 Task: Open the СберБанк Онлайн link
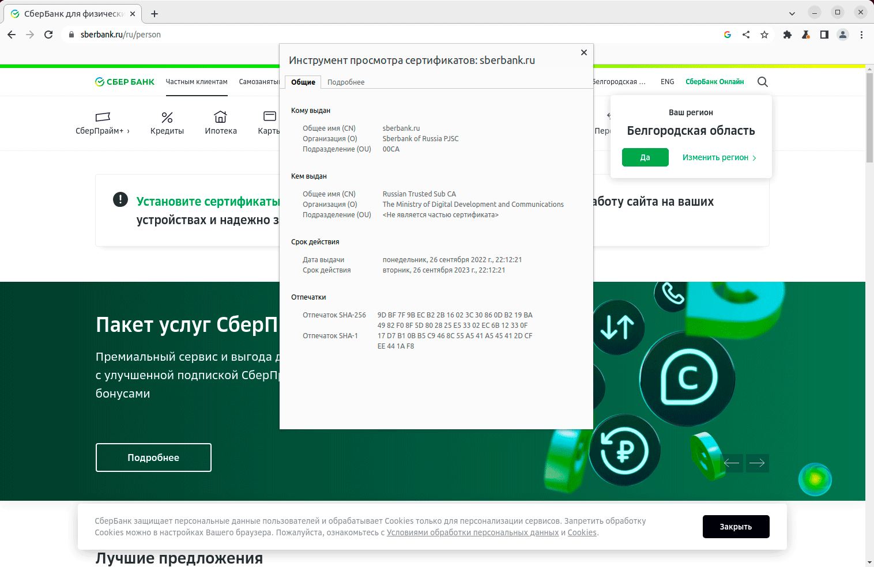(715, 82)
